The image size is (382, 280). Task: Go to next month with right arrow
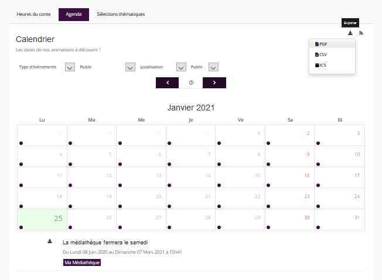point(214,83)
